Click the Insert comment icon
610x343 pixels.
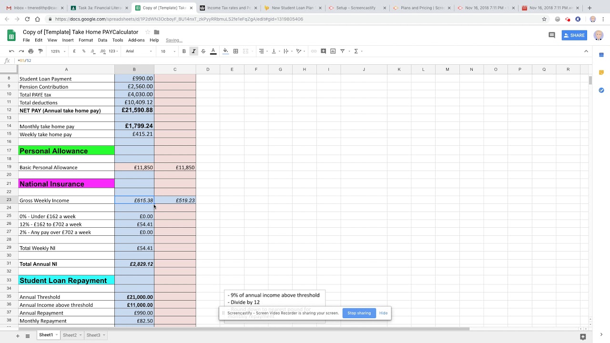click(323, 51)
